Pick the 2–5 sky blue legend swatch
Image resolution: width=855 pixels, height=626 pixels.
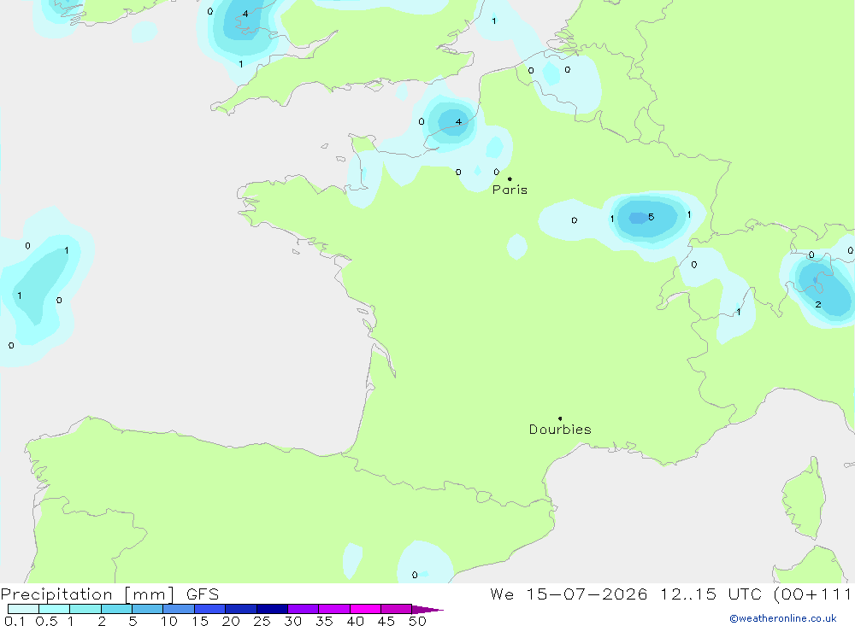coord(116,609)
